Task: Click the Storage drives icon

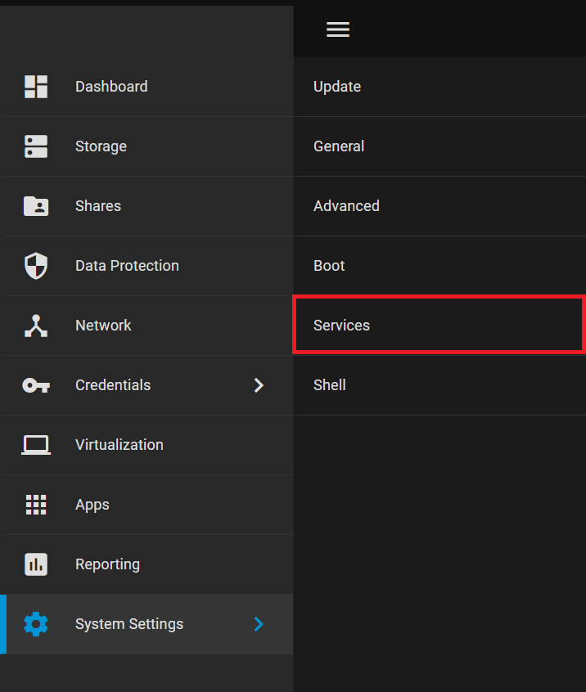Action: [36, 146]
